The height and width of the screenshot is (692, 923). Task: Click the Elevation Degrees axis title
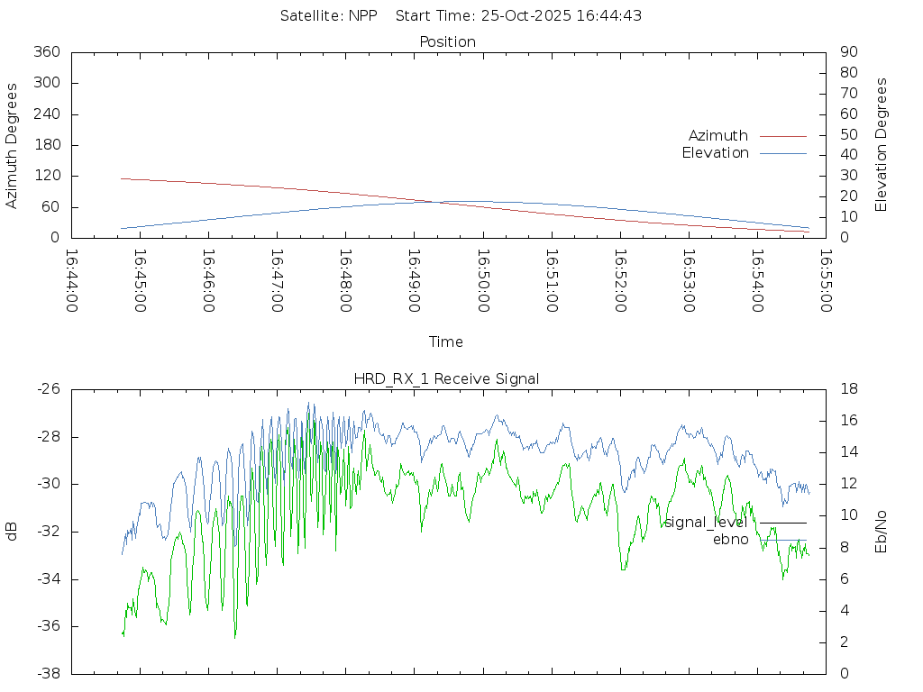pos(882,145)
